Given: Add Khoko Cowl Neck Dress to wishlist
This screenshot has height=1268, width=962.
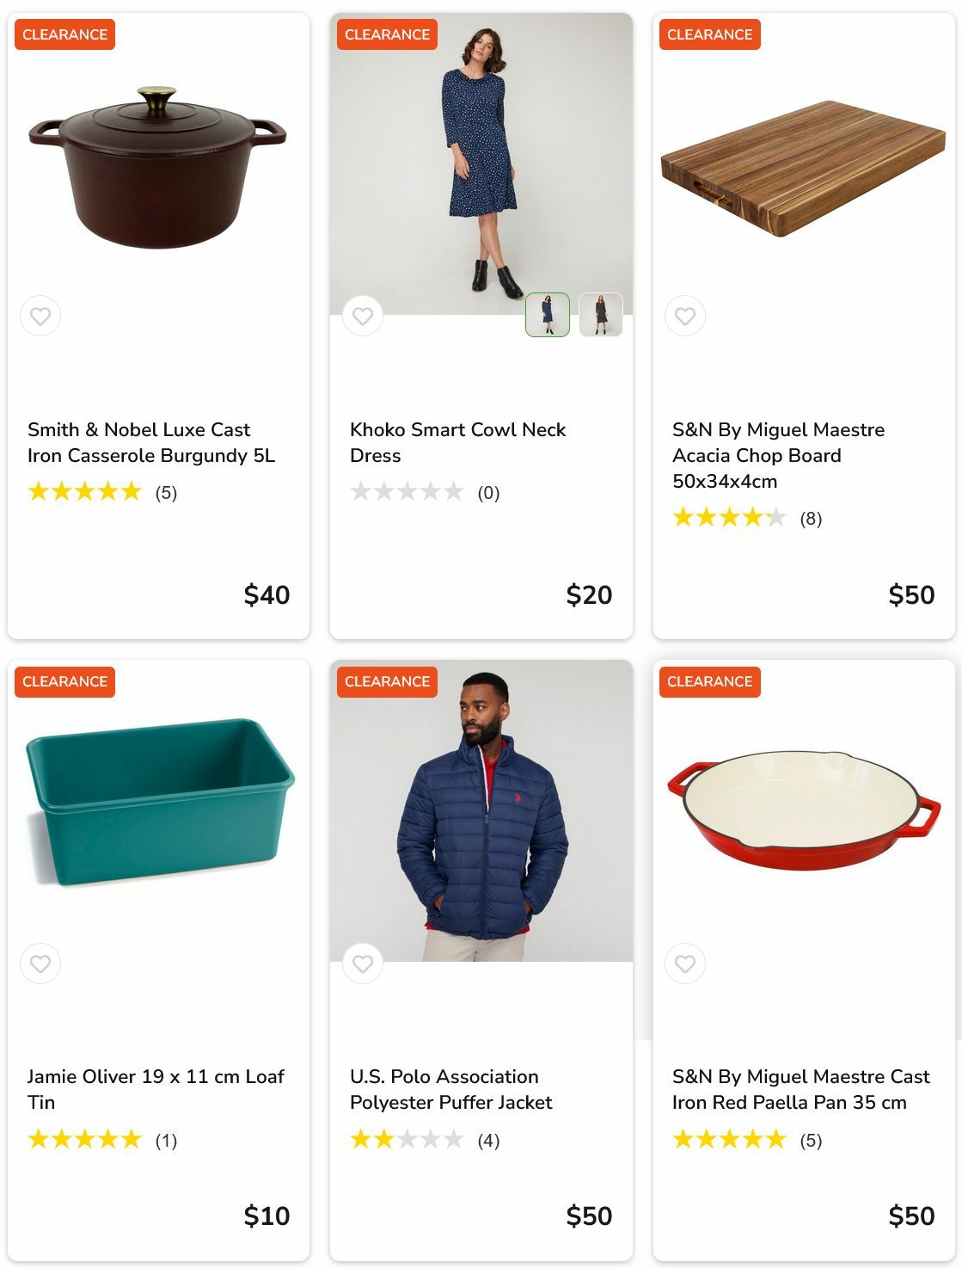Looking at the screenshot, I should click(363, 316).
